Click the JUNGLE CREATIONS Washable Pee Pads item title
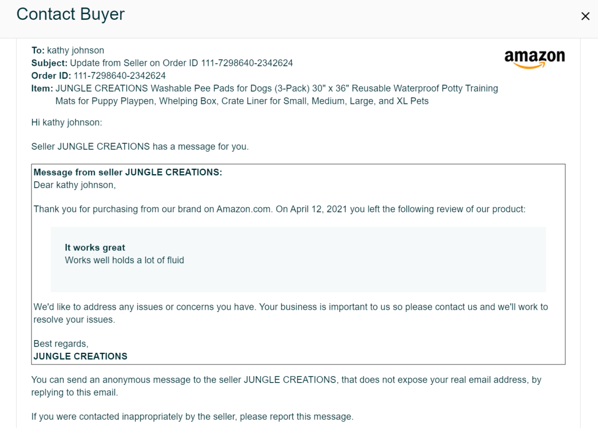 click(276, 88)
